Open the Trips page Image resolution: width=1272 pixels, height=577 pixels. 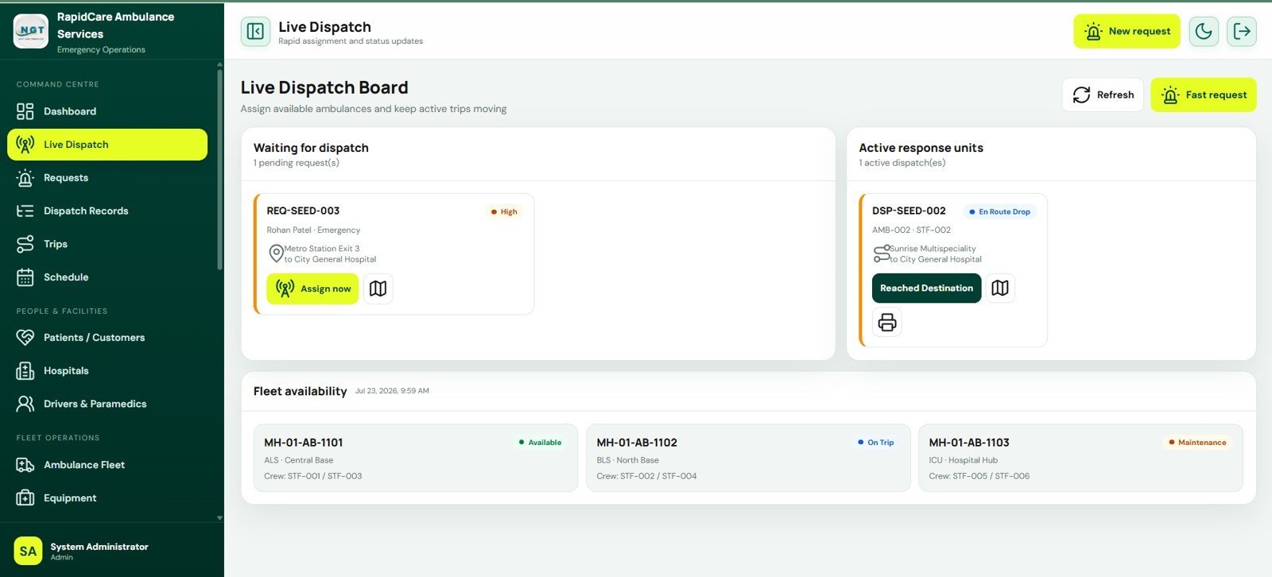pyautogui.click(x=107, y=244)
